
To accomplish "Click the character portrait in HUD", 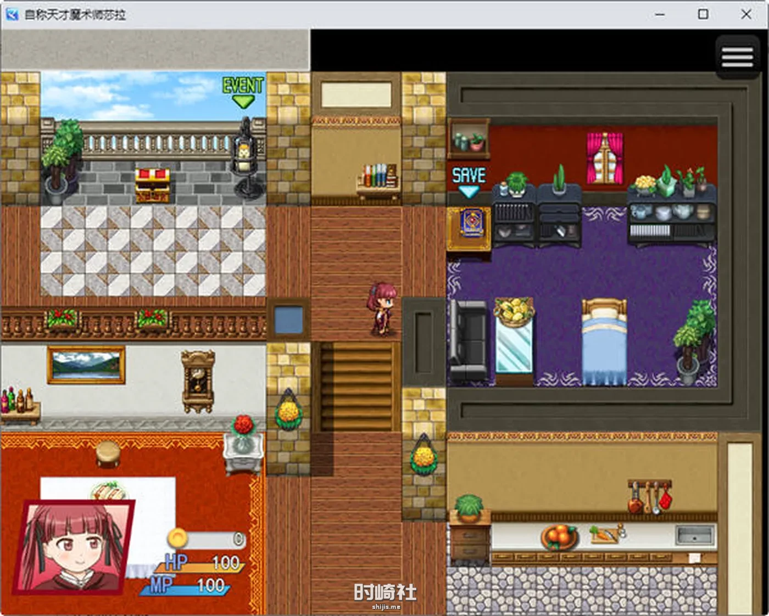I will [x=74, y=547].
